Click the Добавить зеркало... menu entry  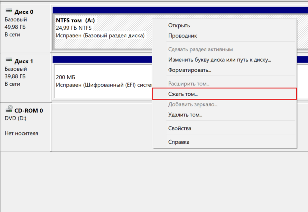[193, 104]
